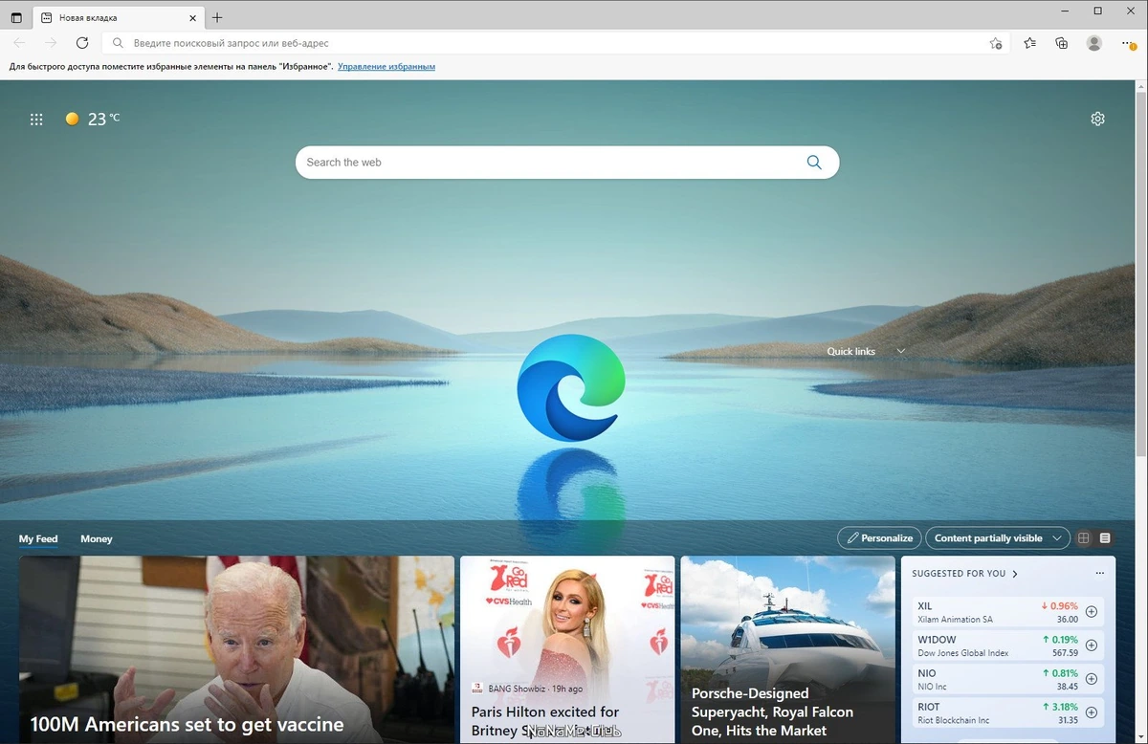Open Edge Settings and more menu

1128,43
